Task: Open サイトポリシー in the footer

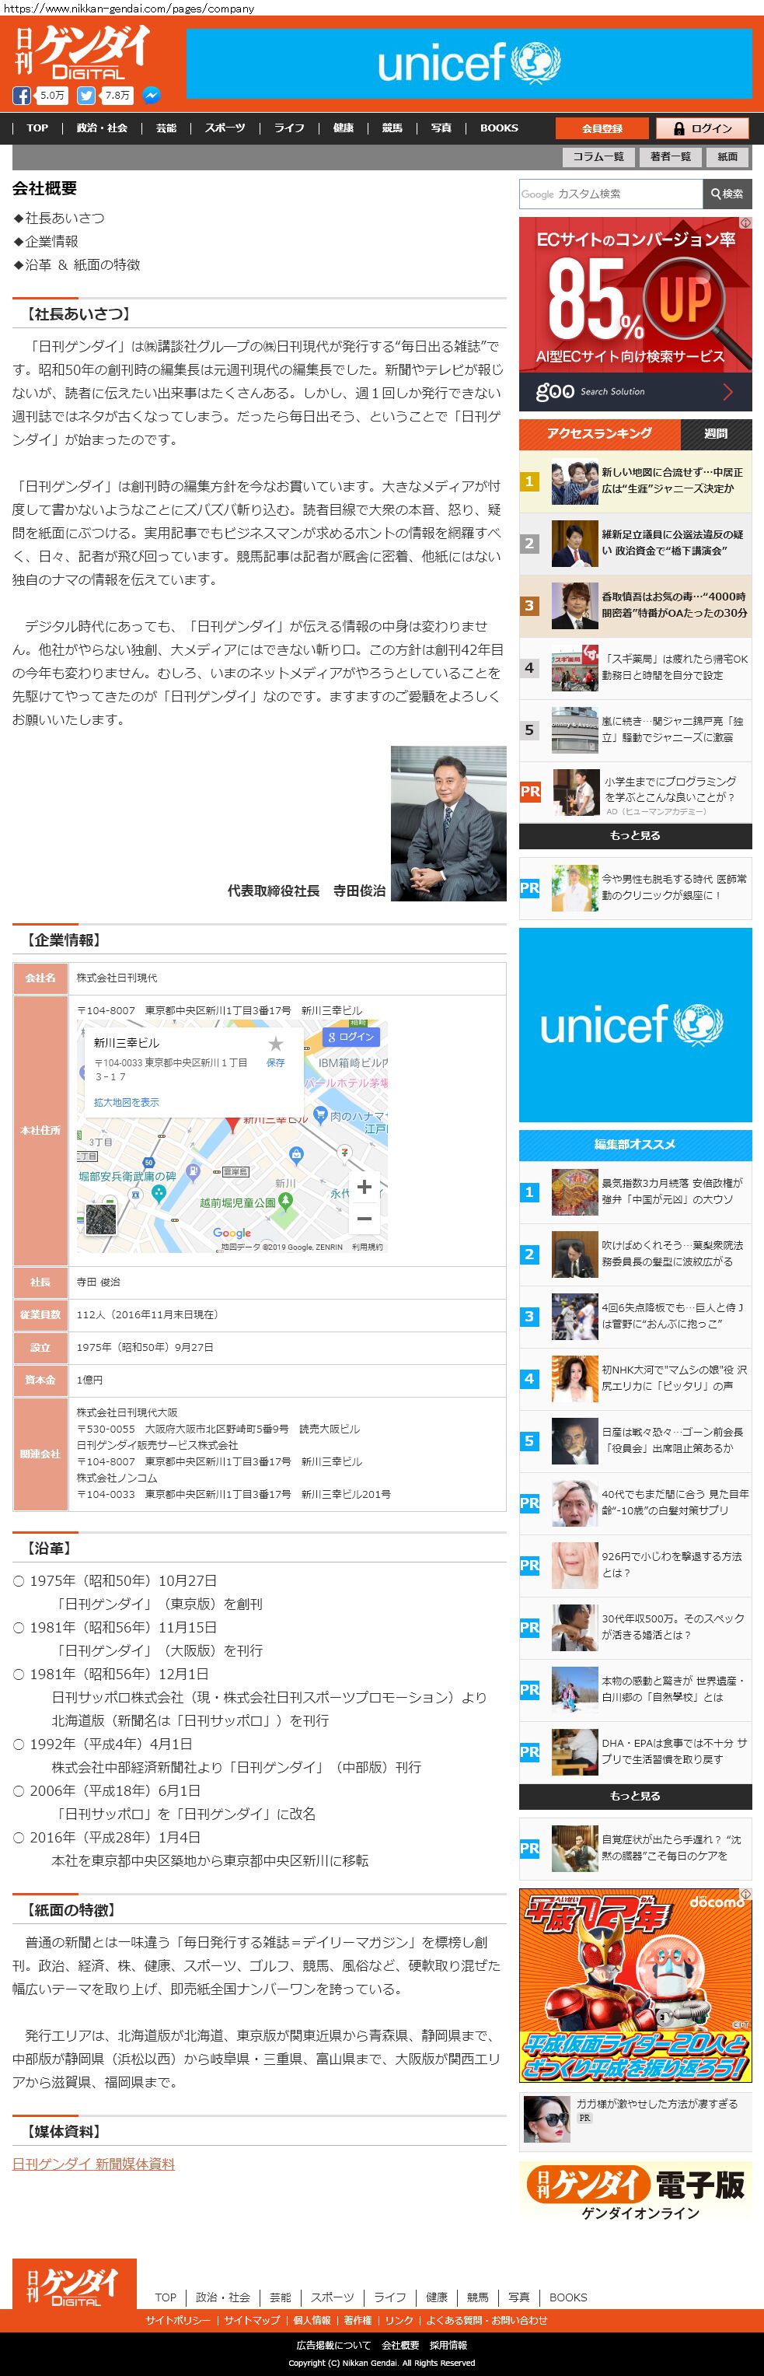Action: click(178, 2321)
